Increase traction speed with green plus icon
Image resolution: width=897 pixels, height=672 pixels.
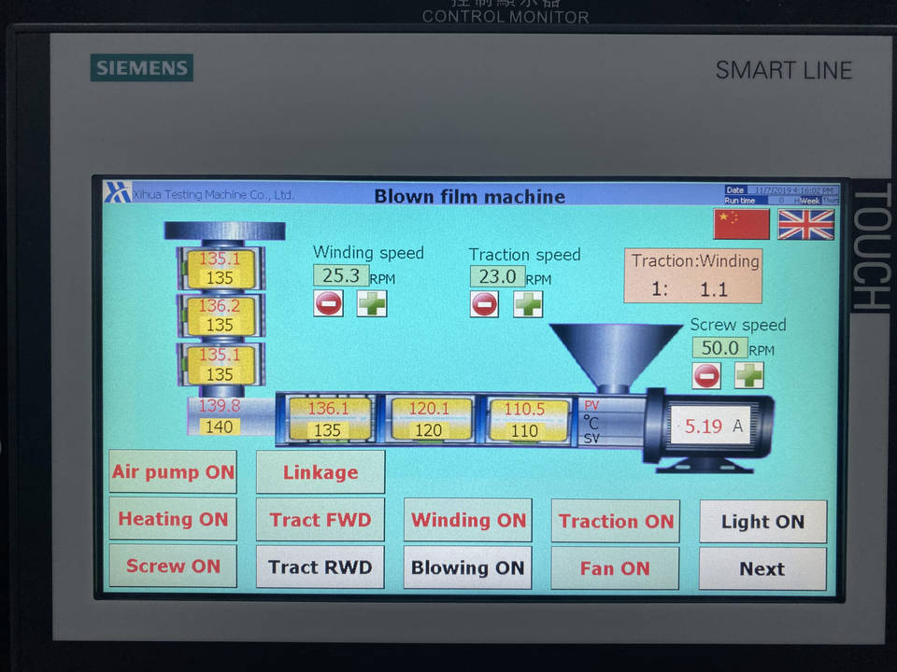point(528,304)
